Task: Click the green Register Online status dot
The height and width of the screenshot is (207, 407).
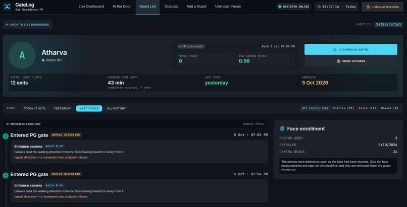Action: point(280,7)
